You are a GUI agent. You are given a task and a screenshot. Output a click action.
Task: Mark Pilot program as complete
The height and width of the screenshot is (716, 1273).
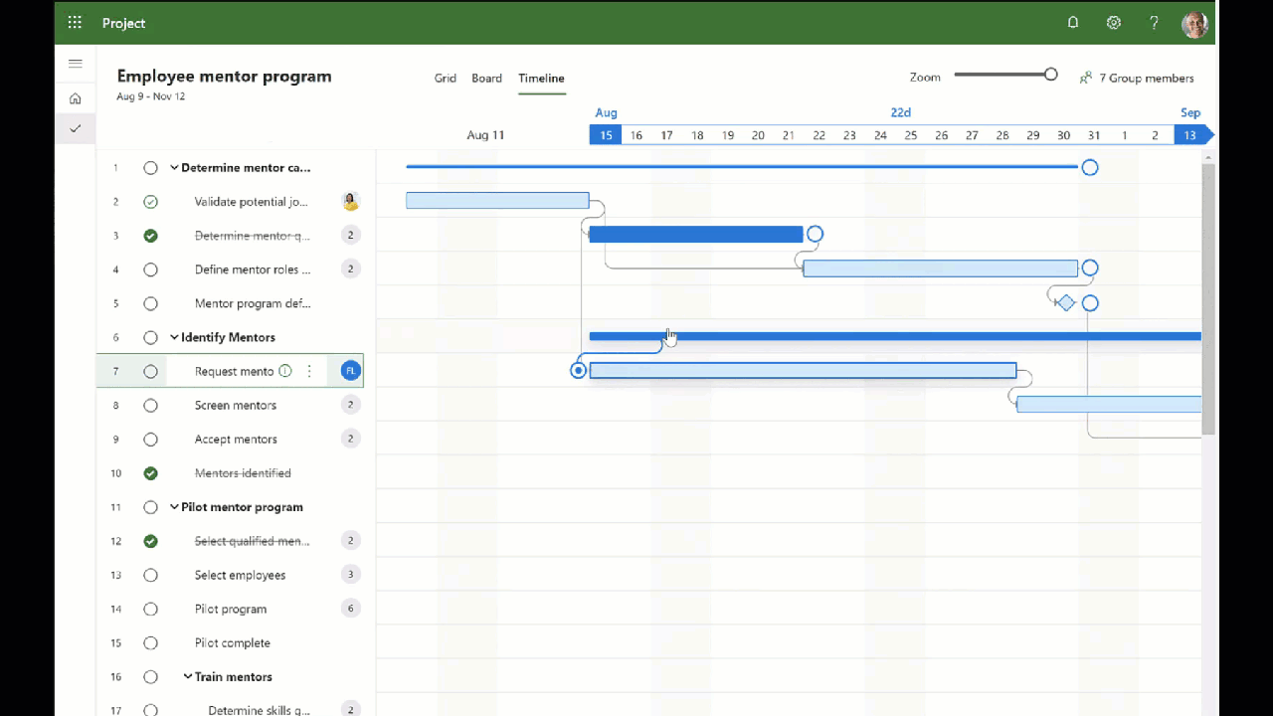tap(150, 609)
